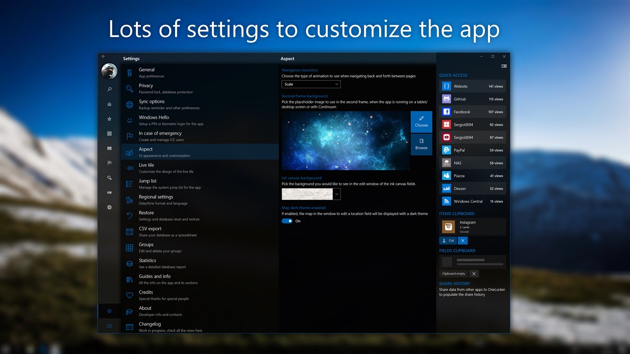The height and width of the screenshot is (354, 630).
Task: Select the Live tile settings section
Action: tap(180, 167)
